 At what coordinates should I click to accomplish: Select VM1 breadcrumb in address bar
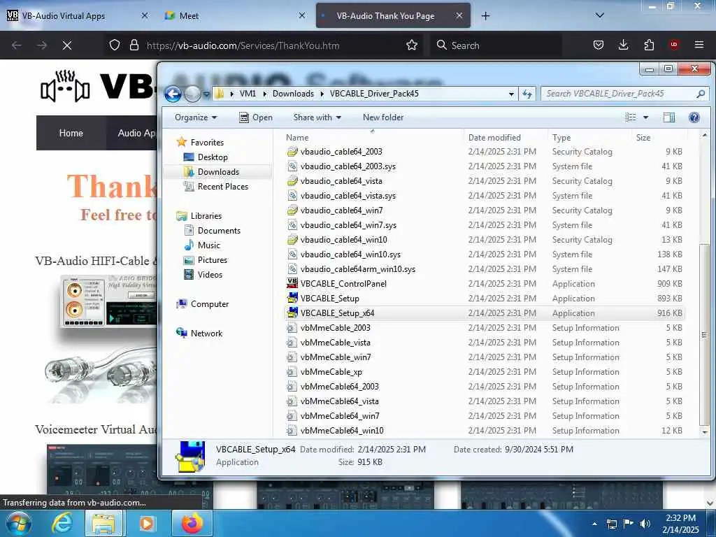pyautogui.click(x=248, y=94)
